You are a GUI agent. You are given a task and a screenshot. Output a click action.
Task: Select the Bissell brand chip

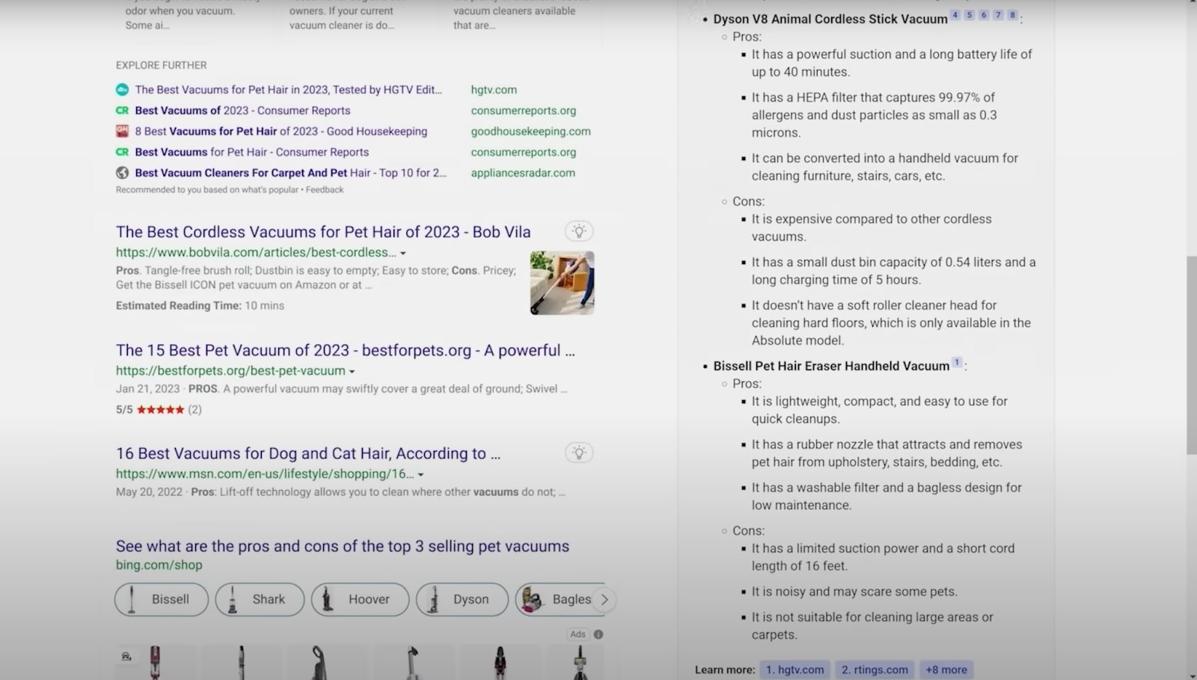[162, 599]
